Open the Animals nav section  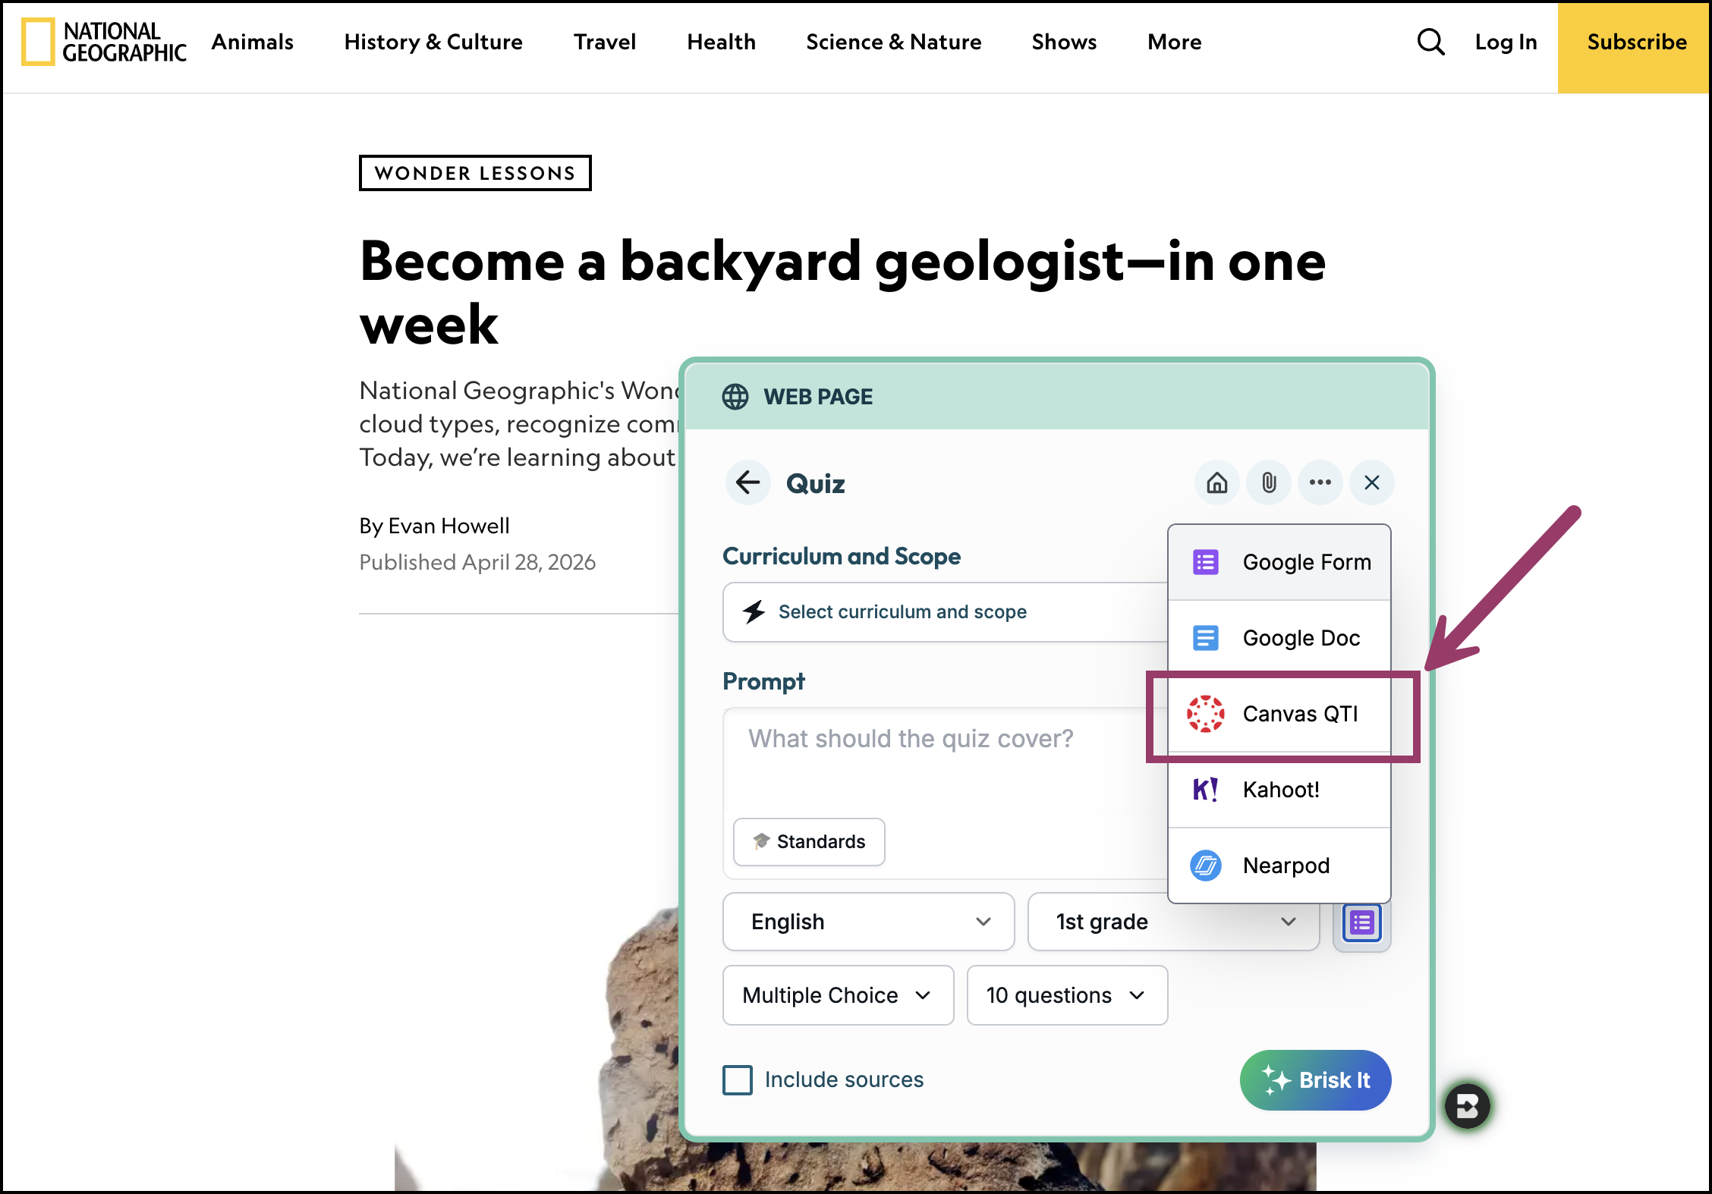253,42
